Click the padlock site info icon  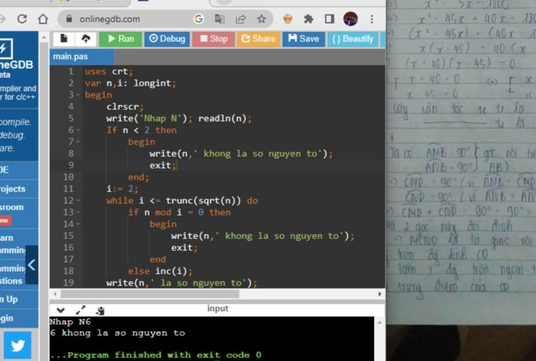click(x=69, y=19)
